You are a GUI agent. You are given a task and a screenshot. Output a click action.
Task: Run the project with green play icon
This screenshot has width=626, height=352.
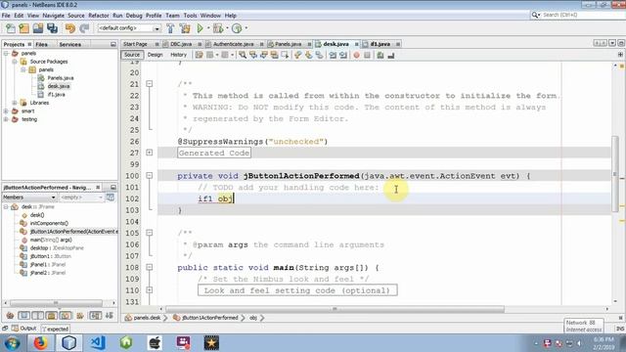click(x=200, y=28)
